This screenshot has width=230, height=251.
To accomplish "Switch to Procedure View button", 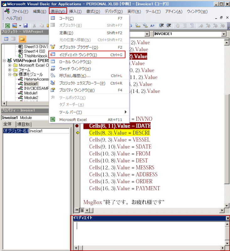I will point(77,210).
